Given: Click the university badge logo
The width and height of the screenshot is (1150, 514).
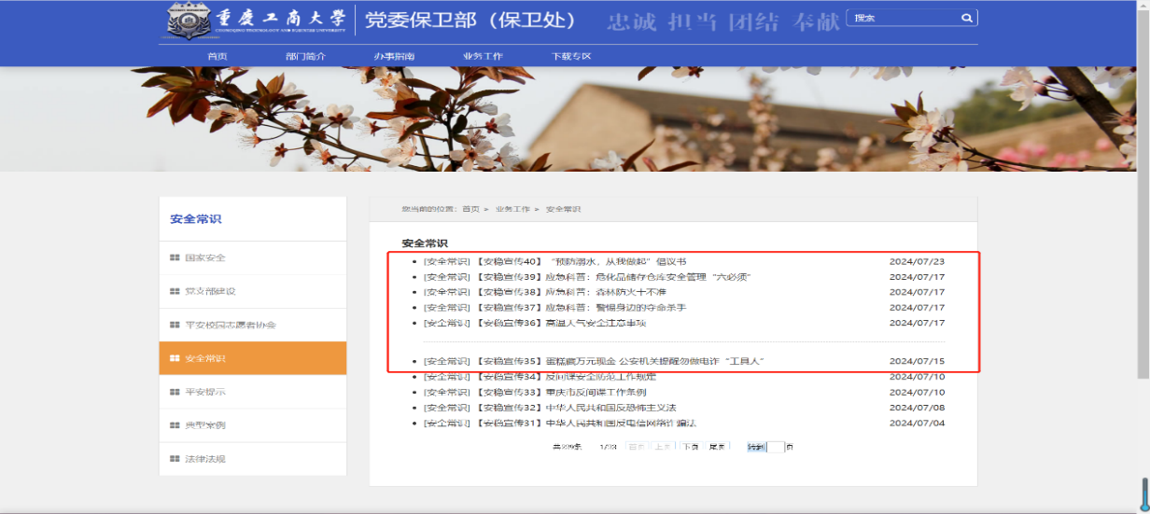Looking at the screenshot, I should click(189, 21).
